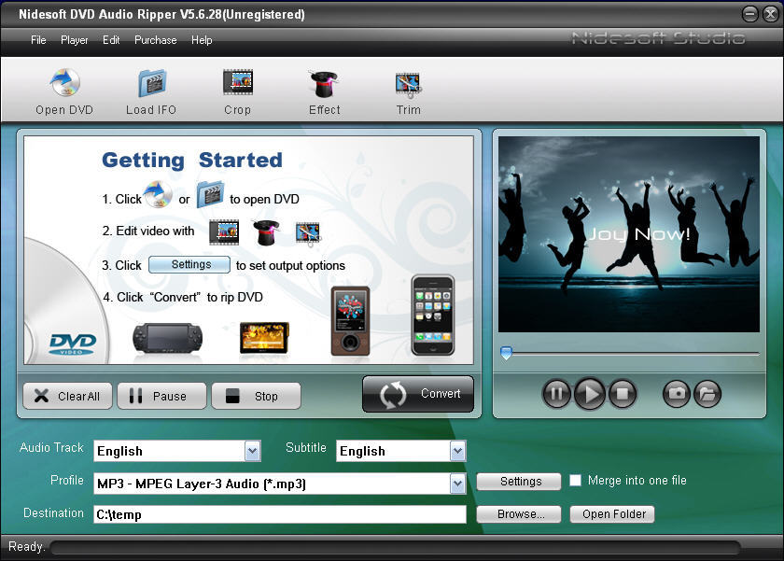
Task: Enable Merge into one file checkbox
Action: (x=576, y=481)
